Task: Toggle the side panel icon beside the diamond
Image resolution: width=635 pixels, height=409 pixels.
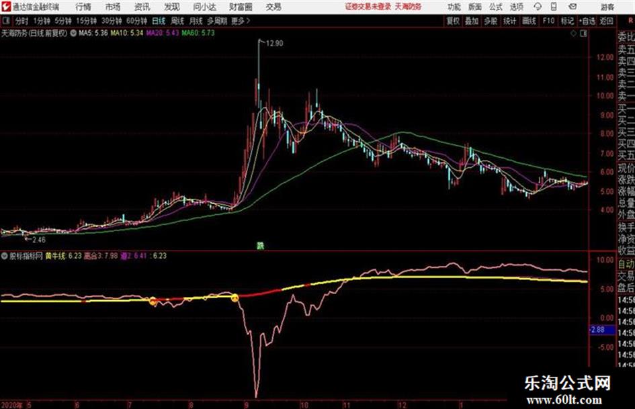Action: click(583, 34)
